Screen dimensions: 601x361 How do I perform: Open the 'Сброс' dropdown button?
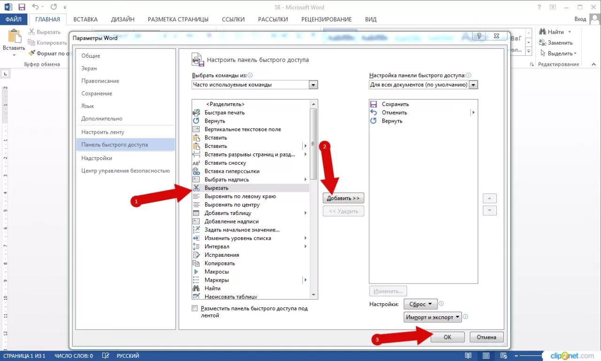pos(421,304)
